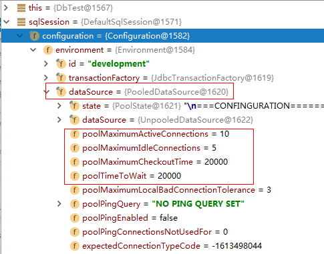Select the 'this = {DbTest@1567}' row

163,8
